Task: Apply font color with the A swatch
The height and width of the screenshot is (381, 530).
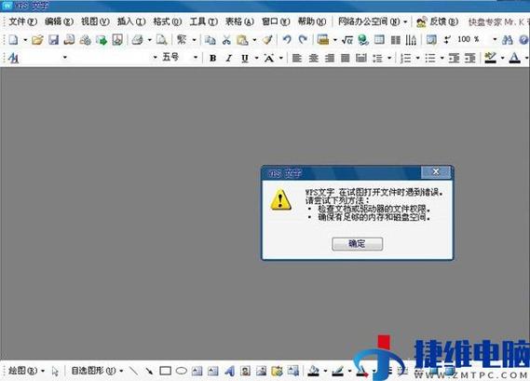Action: click(514, 58)
